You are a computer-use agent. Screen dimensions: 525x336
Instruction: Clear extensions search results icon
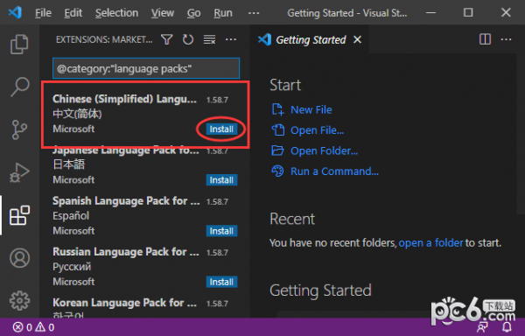click(x=209, y=40)
